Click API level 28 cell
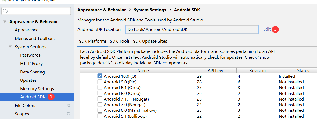This screenshot has width=317, height=119. pyautogui.click(x=199, y=82)
